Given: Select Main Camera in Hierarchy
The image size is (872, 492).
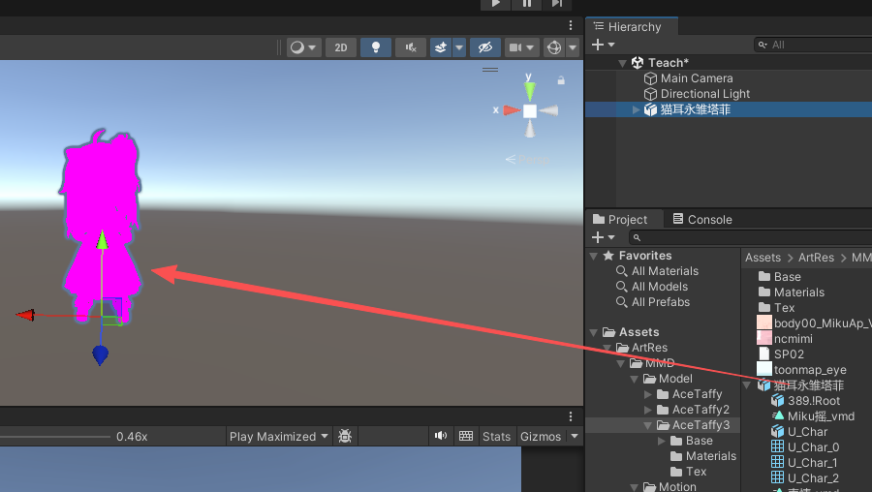Looking at the screenshot, I should pyautogui.click(x=697, y=78).
